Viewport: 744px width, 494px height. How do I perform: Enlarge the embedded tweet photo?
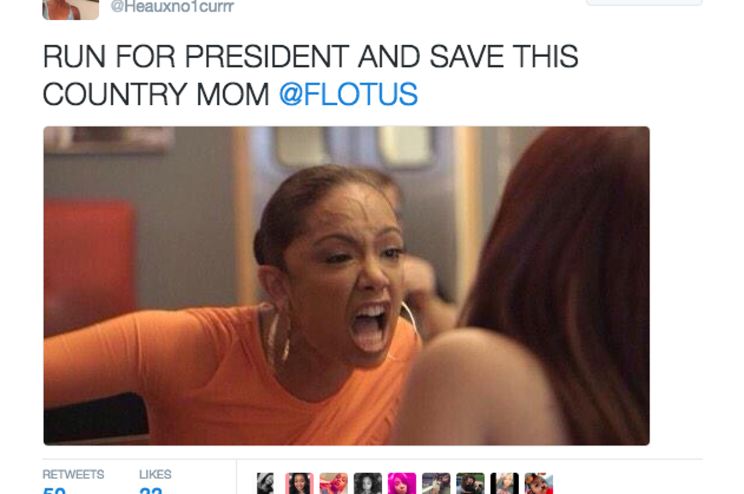point(346,286)
